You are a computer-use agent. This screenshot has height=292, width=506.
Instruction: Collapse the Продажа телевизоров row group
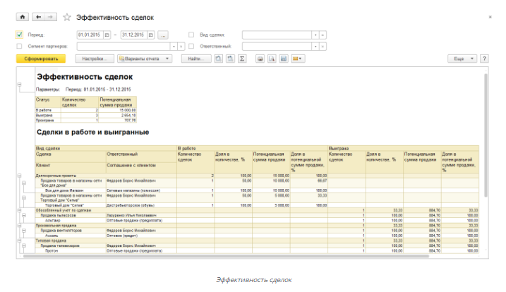[x=24, y=246]
